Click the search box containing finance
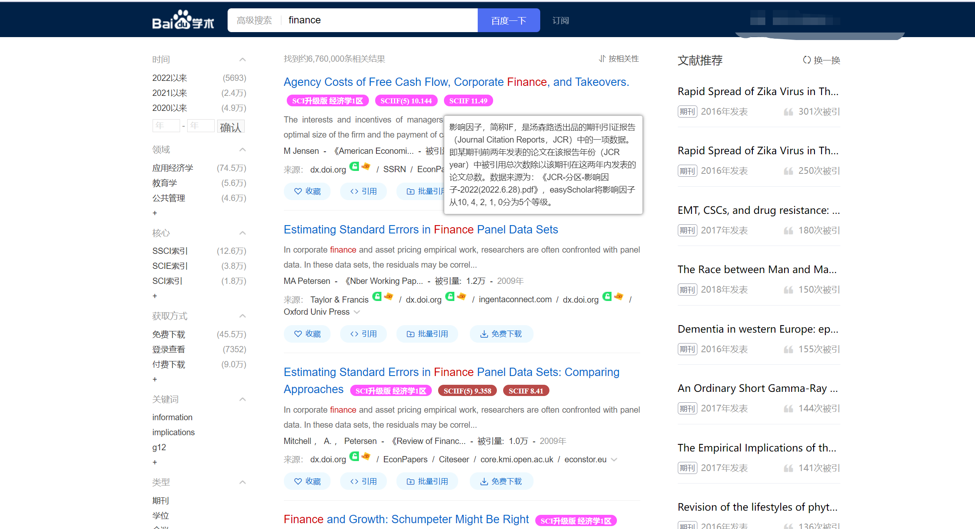This screenshot has height=529, width=975. pyautogui.click(x=379, y=20)
